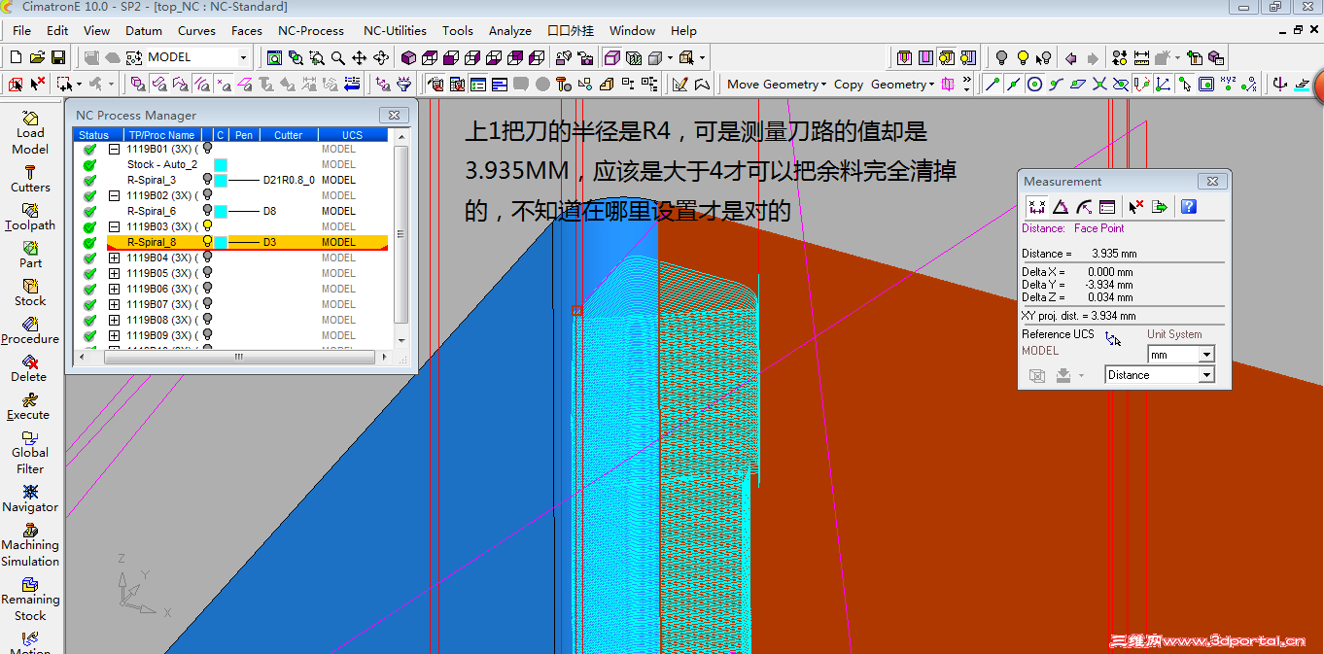Start Machining Simulation from sidebar

click(30, 544)
